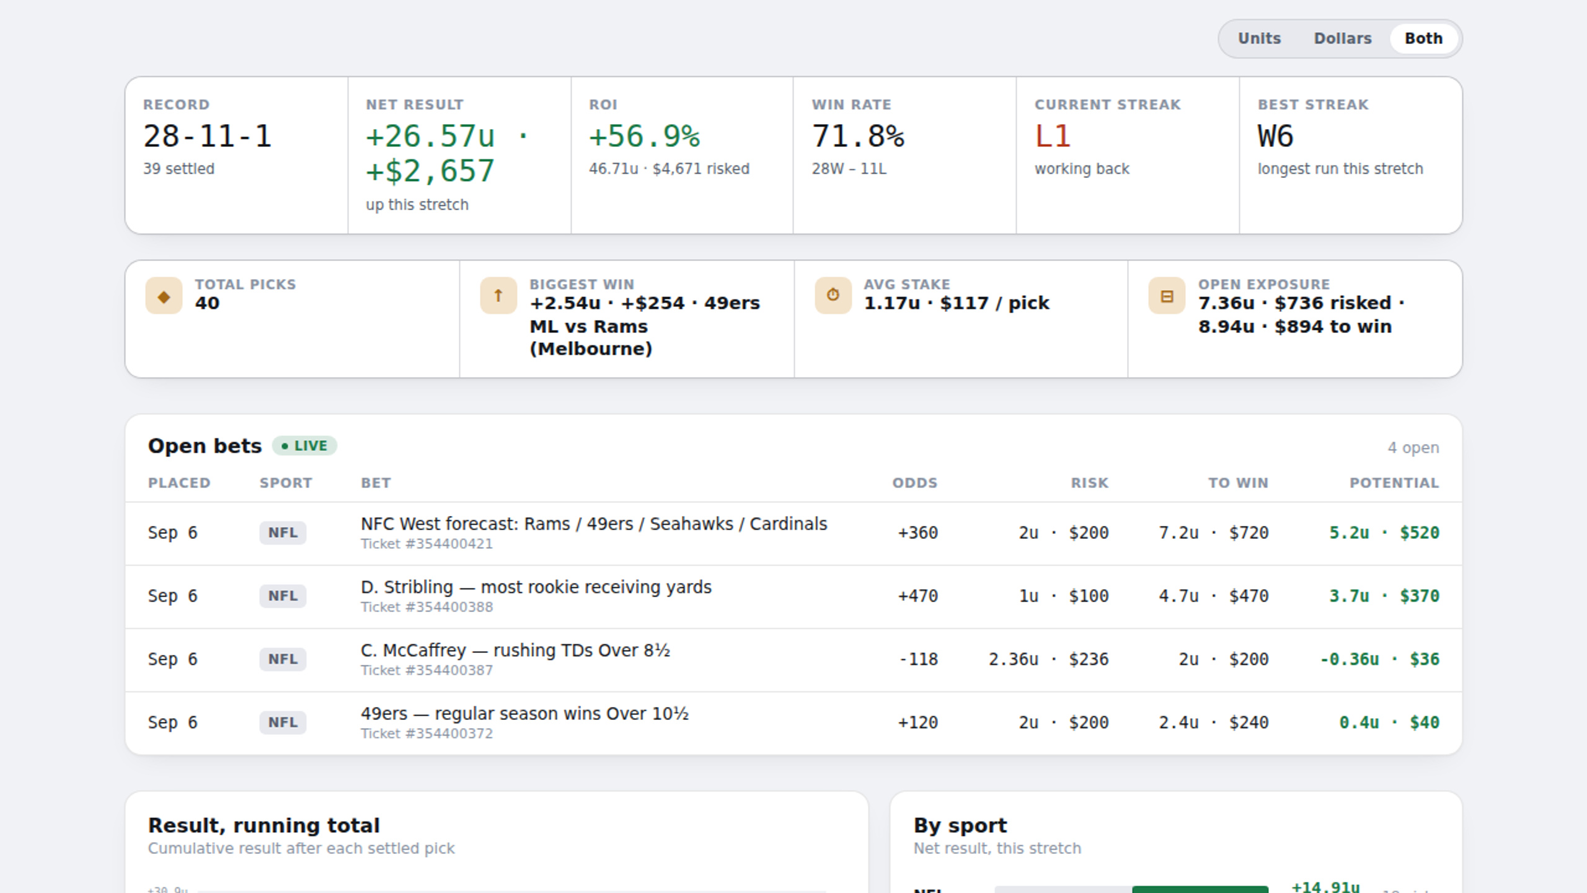
Task: Click the NFL tag on the 49ers wins row
Action: click(283, 722)
